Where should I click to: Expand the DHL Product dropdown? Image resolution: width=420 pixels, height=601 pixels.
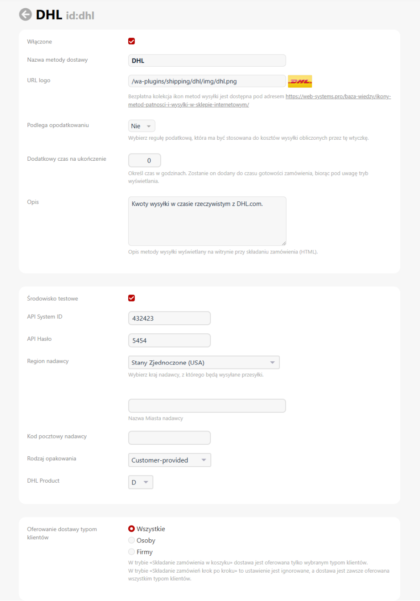tap(141, 482)
